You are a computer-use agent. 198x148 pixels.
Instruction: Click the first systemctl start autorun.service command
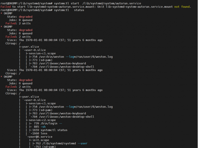(102, 3)
